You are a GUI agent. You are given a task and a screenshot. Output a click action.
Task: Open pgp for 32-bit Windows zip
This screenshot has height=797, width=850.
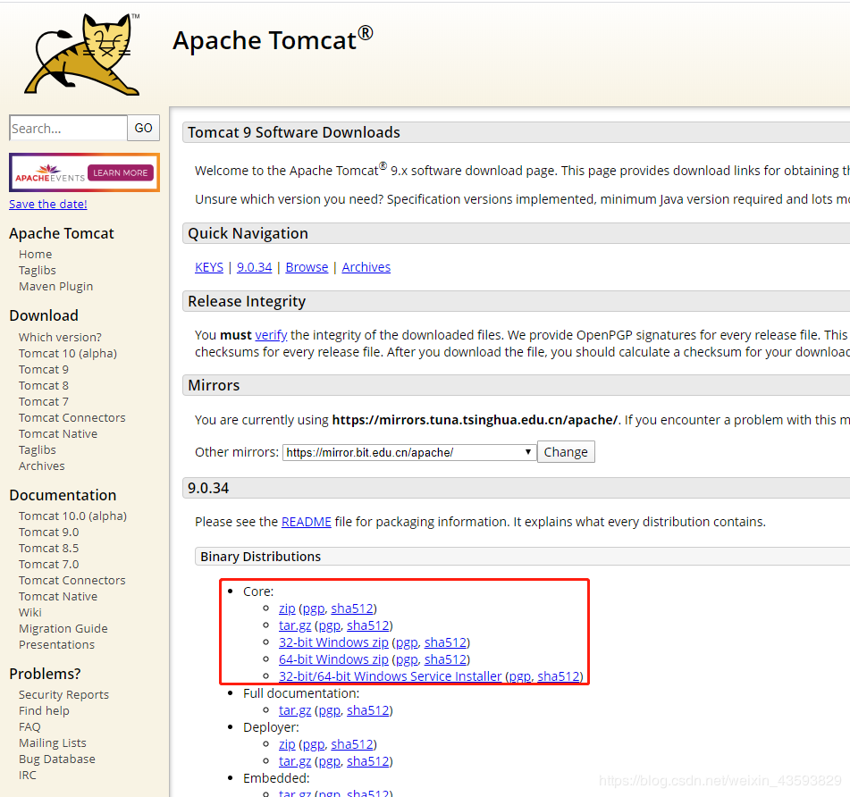(407, 642)
